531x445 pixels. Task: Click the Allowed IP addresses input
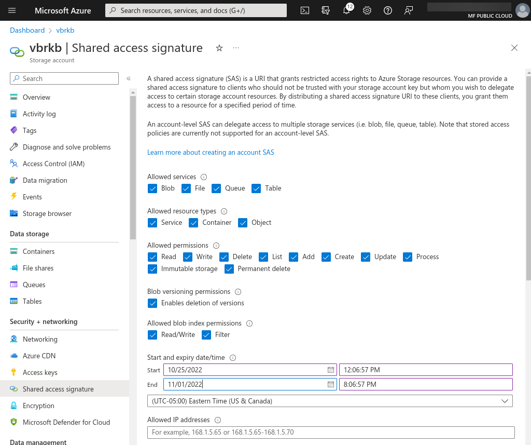(x=331, y=433)
